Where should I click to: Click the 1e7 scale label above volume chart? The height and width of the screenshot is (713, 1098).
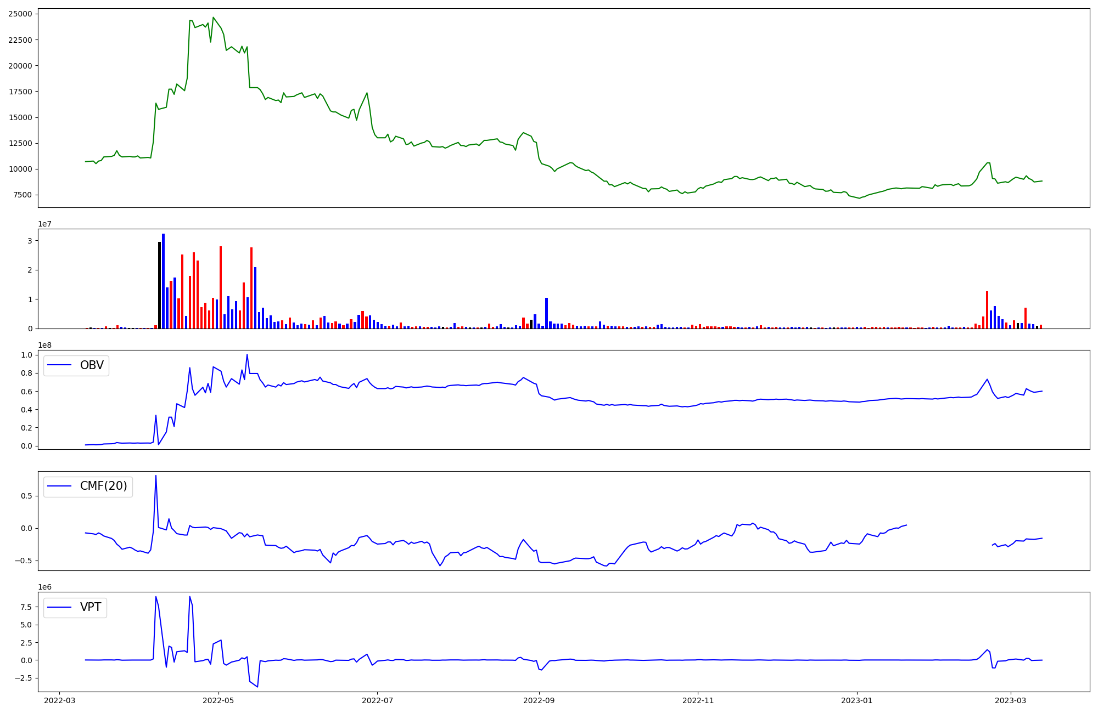[x=45, y=224]
